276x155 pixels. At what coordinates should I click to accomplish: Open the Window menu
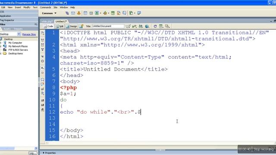point(64,7)
